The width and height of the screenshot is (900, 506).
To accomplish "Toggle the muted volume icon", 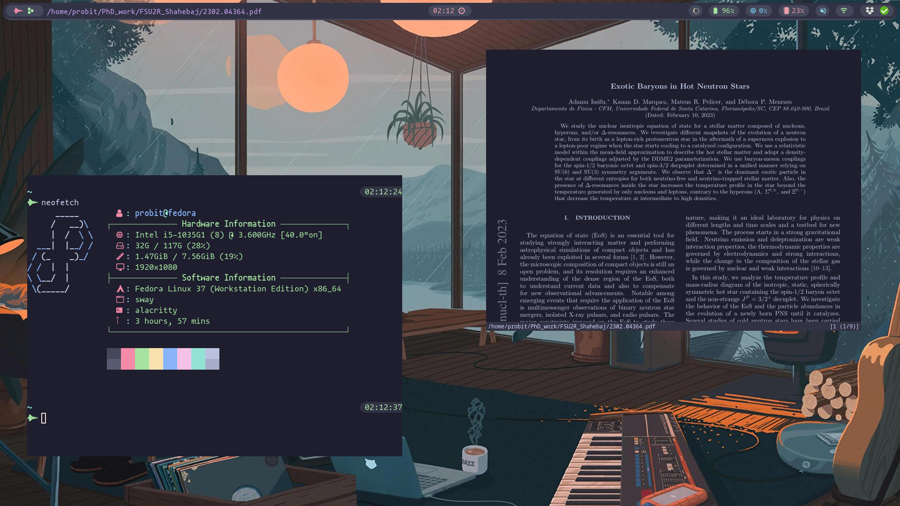I will coord(823,11).
